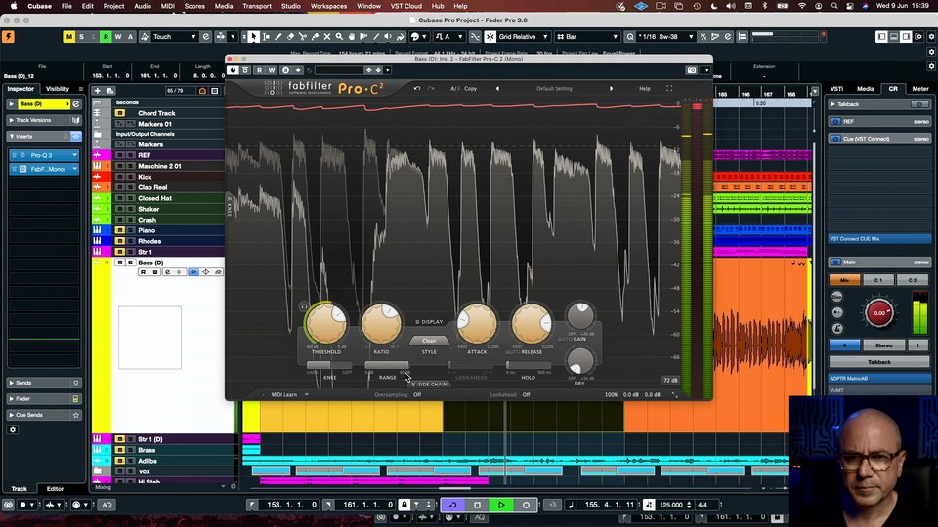Select the Object Selection arrow tool
Image resolution: width=938 pixels, height=527 pixels.
[254, 37]
